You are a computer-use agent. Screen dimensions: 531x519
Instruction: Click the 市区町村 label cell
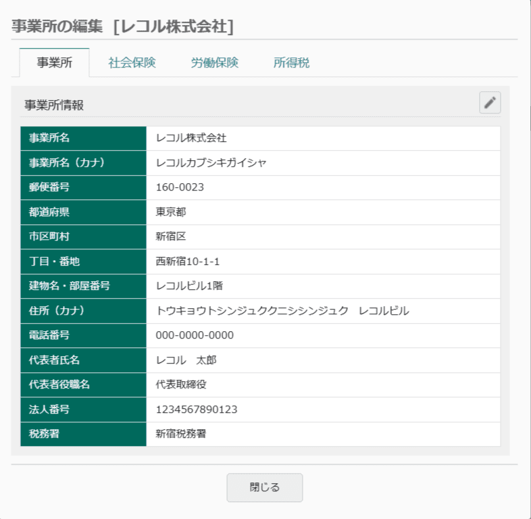pos(83,237)
